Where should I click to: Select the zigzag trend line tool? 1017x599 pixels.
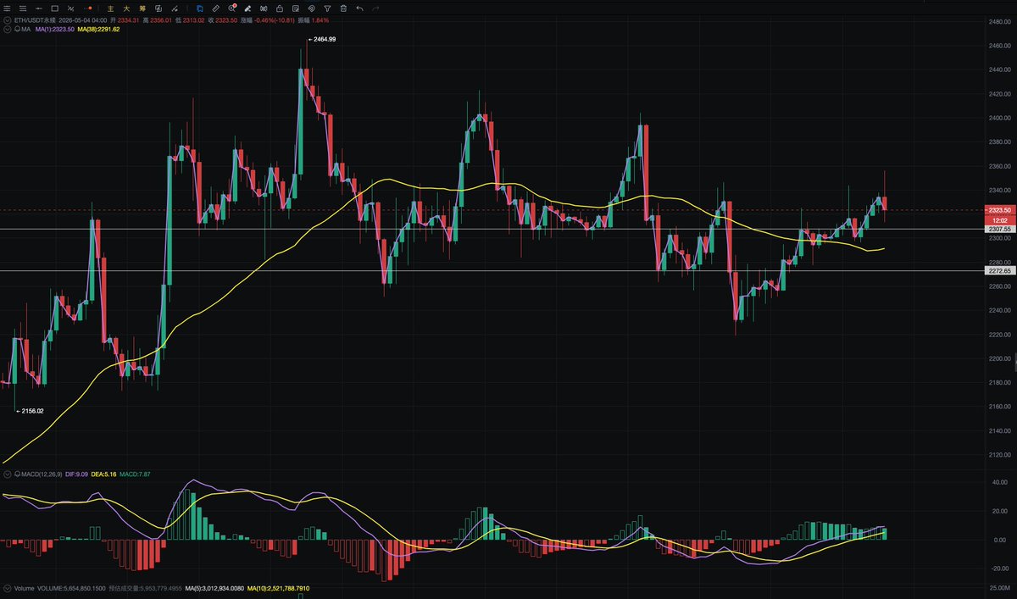[71, 8]
